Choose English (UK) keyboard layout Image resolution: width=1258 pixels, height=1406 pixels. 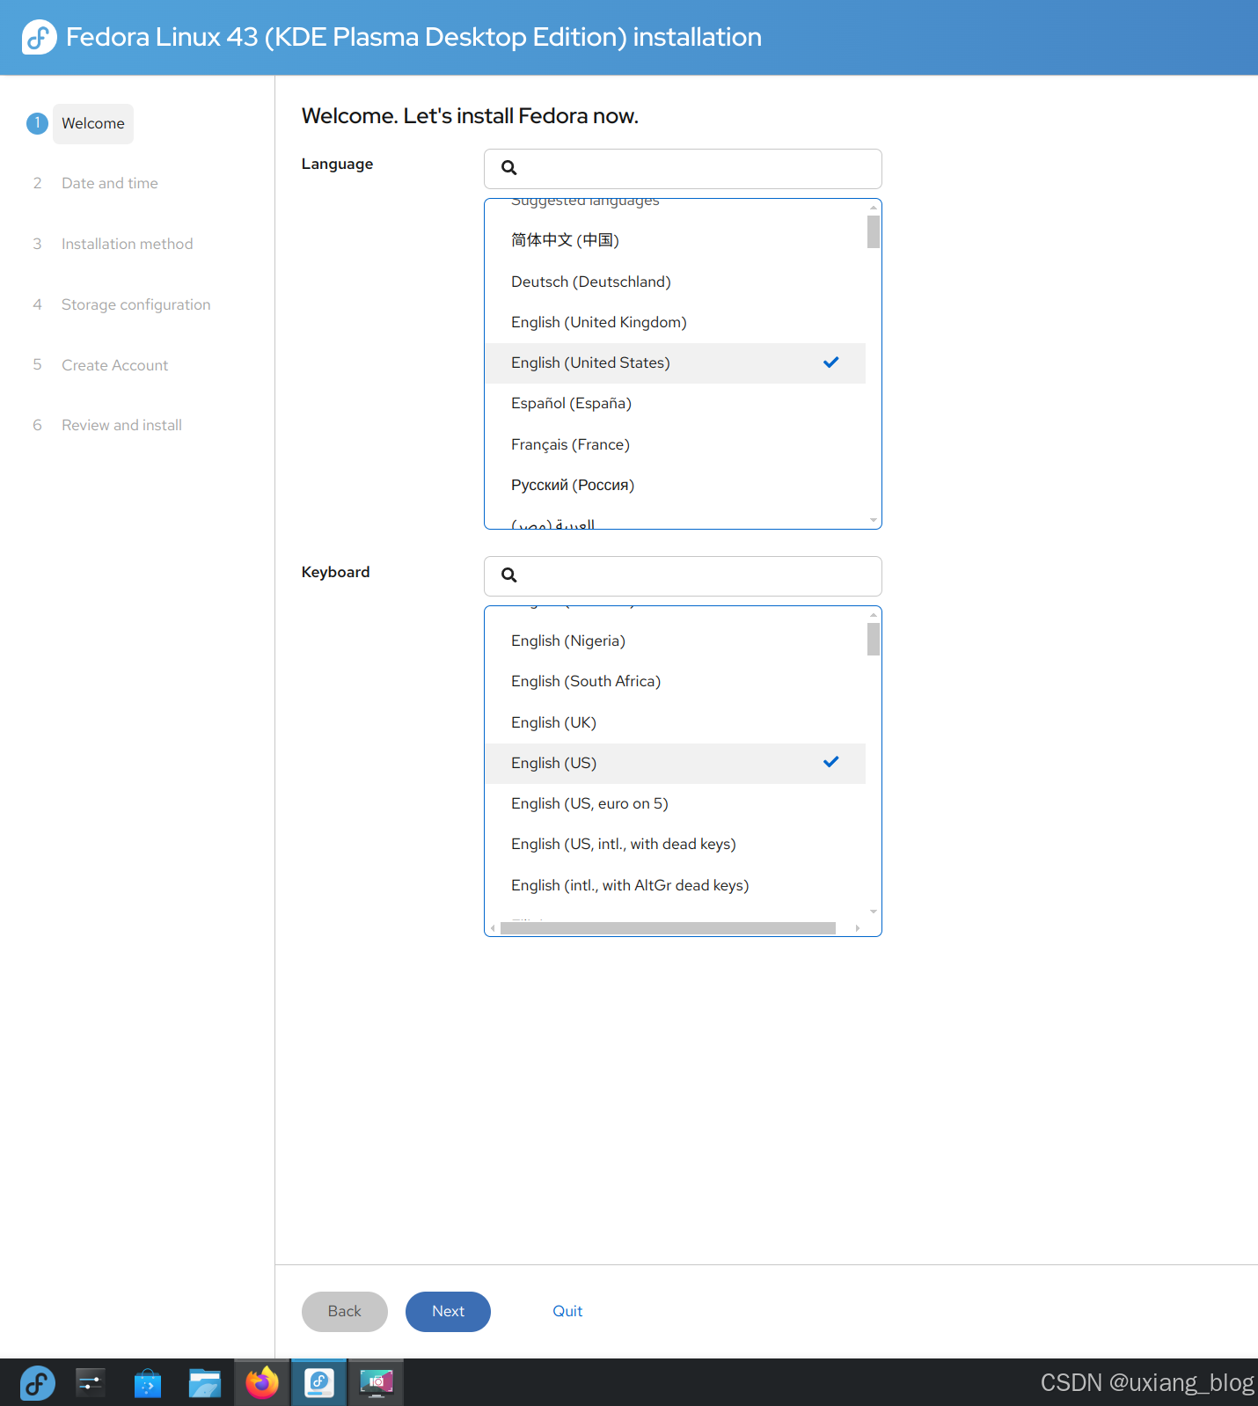[x=675, y=722]
